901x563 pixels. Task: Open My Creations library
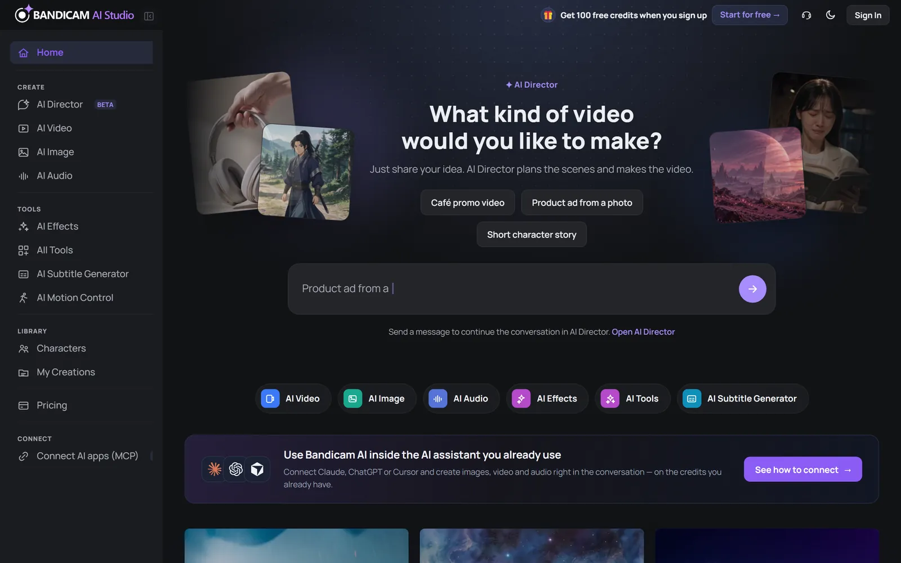click(x=82, y=372)
